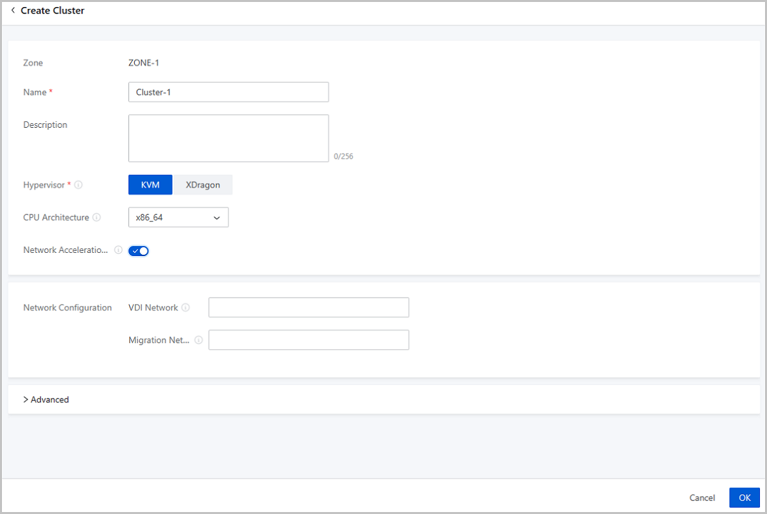Expand the Advanced section
767x514 pixels.
(46, 400)
